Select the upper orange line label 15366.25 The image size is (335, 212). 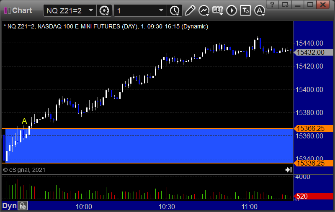coord(313,128)
